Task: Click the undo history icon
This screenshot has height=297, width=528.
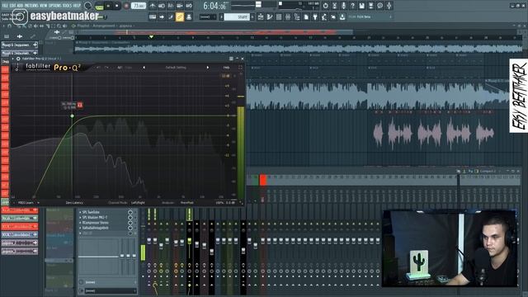Action: (x=325, y=6)
